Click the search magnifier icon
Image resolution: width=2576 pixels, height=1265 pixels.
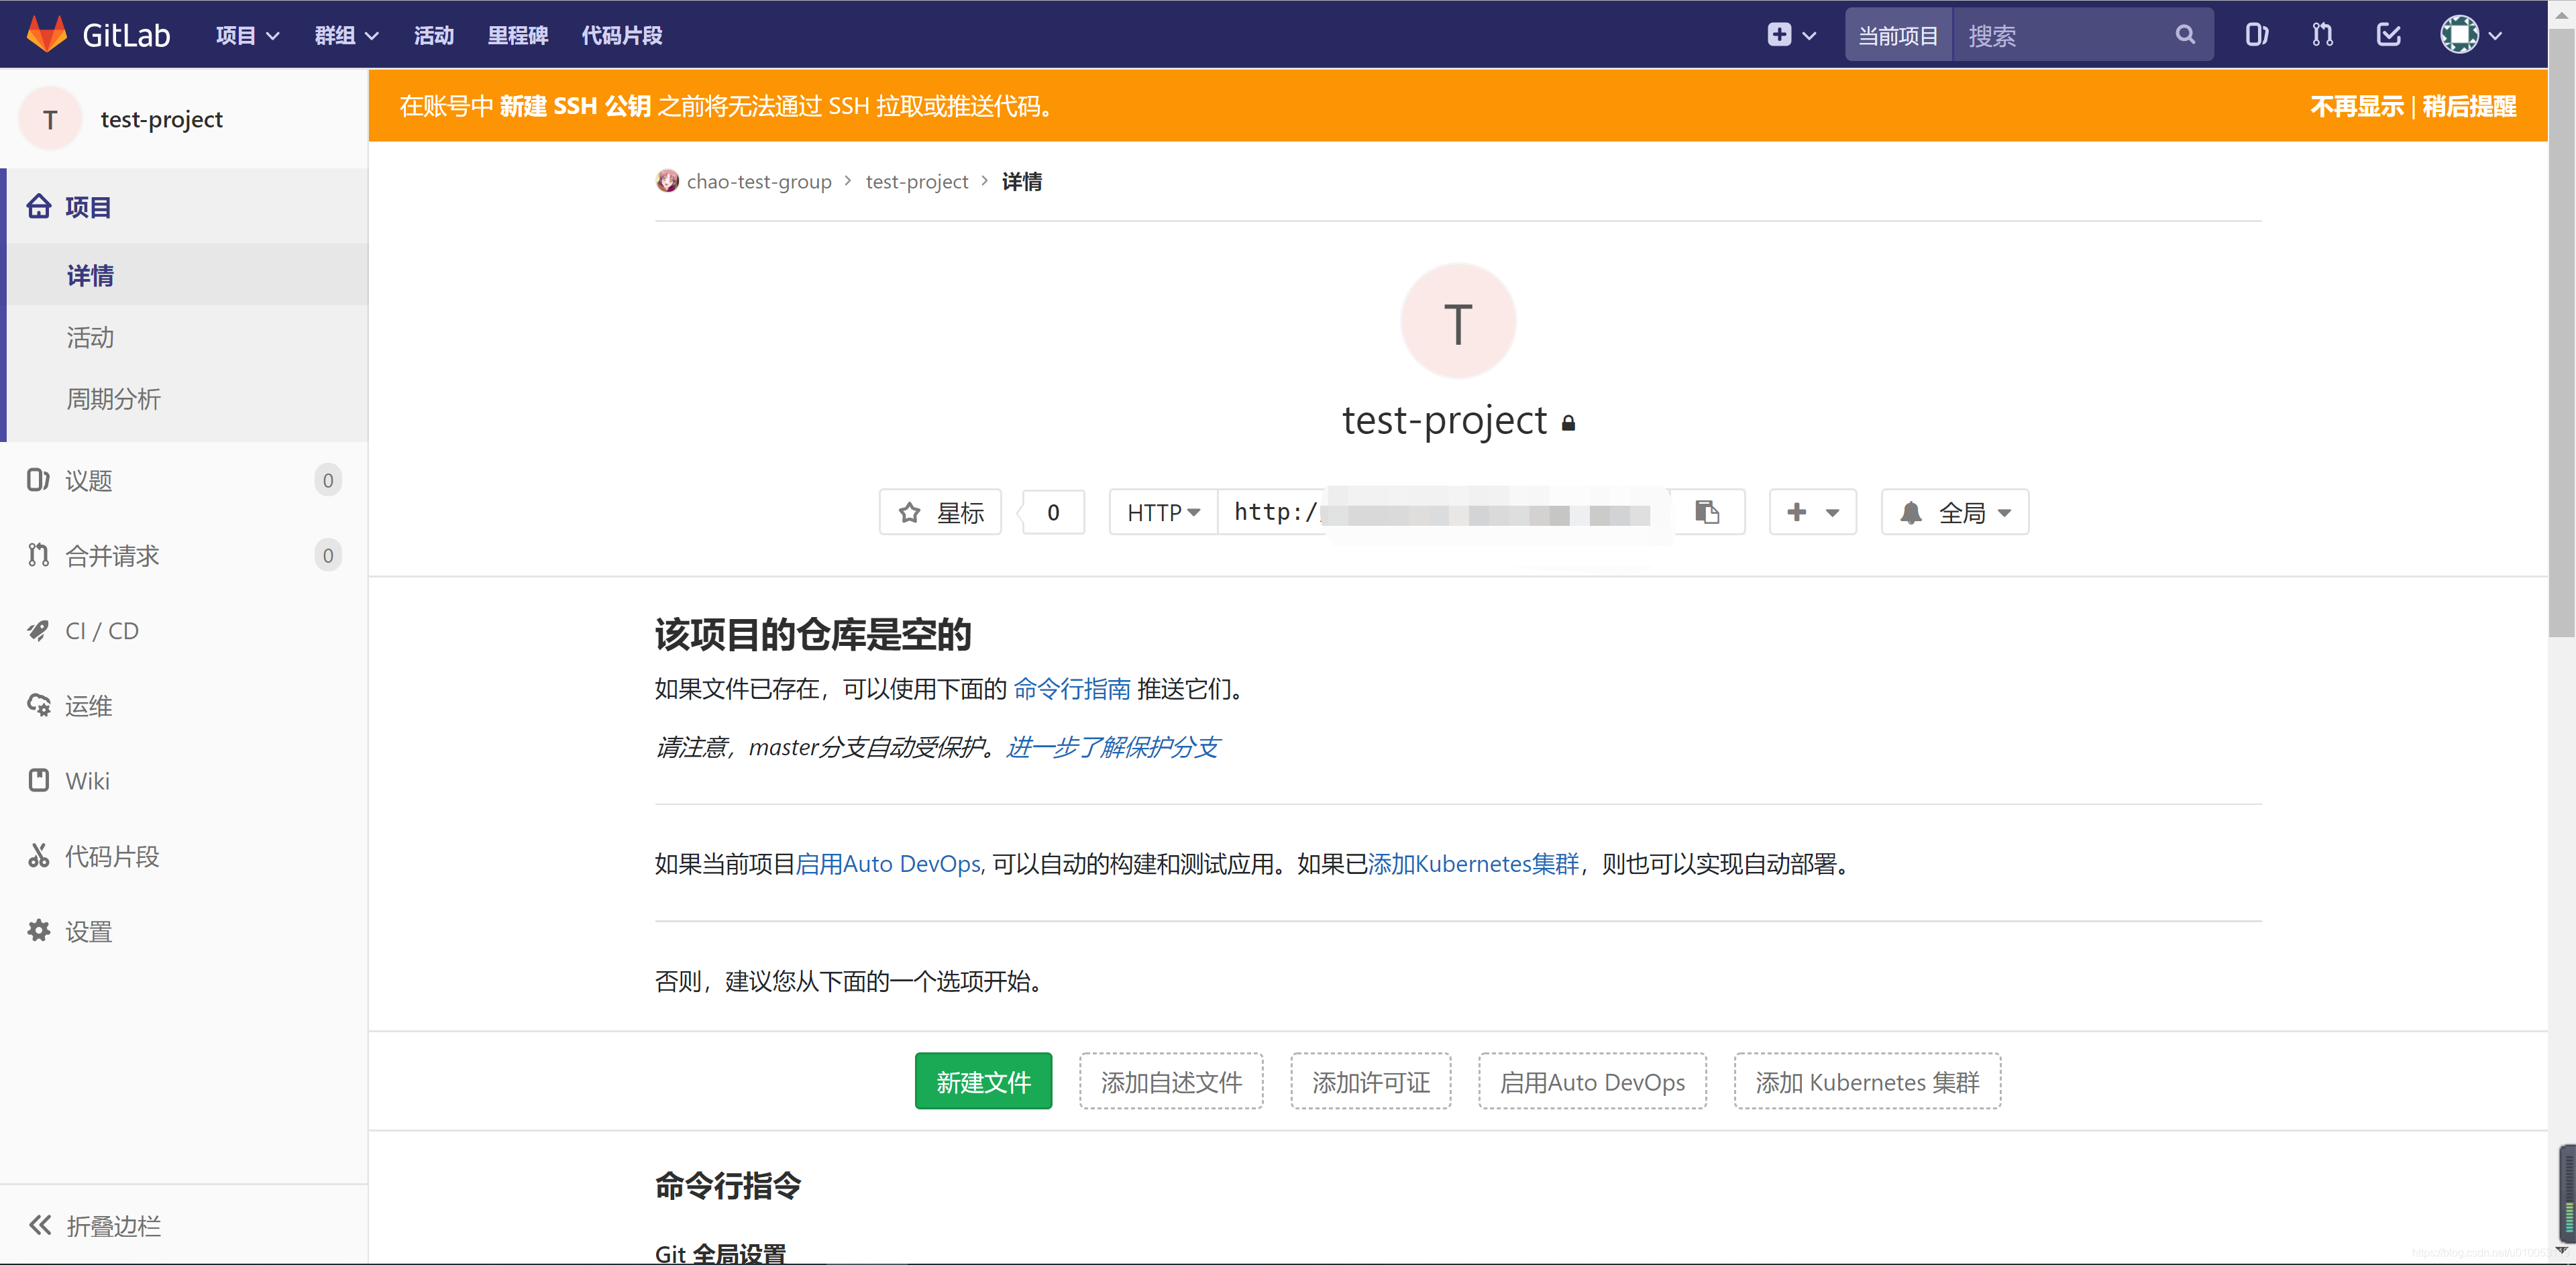pos(2185,35)
